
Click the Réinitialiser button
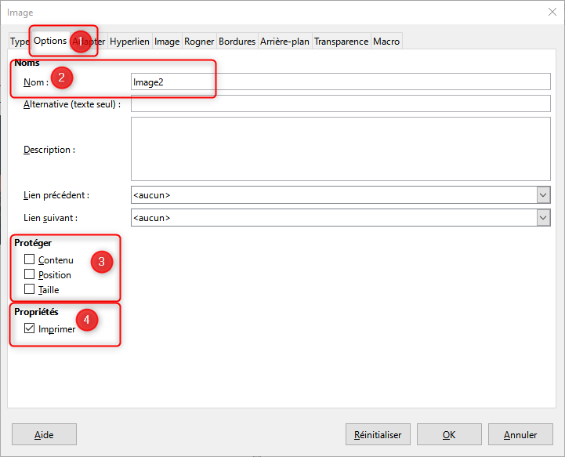[x=378, y=435]
